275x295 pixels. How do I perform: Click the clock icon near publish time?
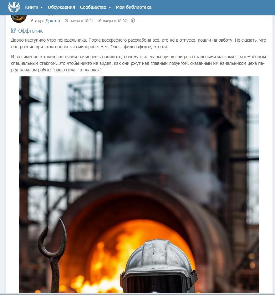[66, 21]
